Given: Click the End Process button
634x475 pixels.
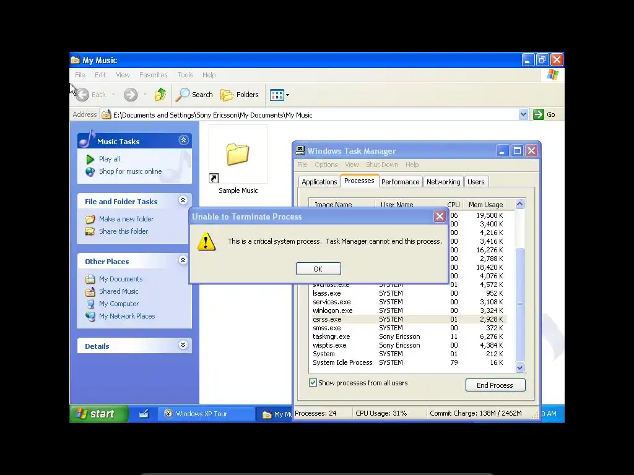Looking at the screenshot, I should point(495,385).
